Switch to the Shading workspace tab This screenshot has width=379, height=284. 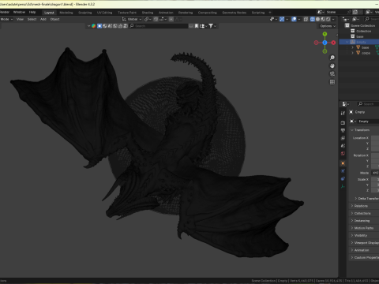148,13
